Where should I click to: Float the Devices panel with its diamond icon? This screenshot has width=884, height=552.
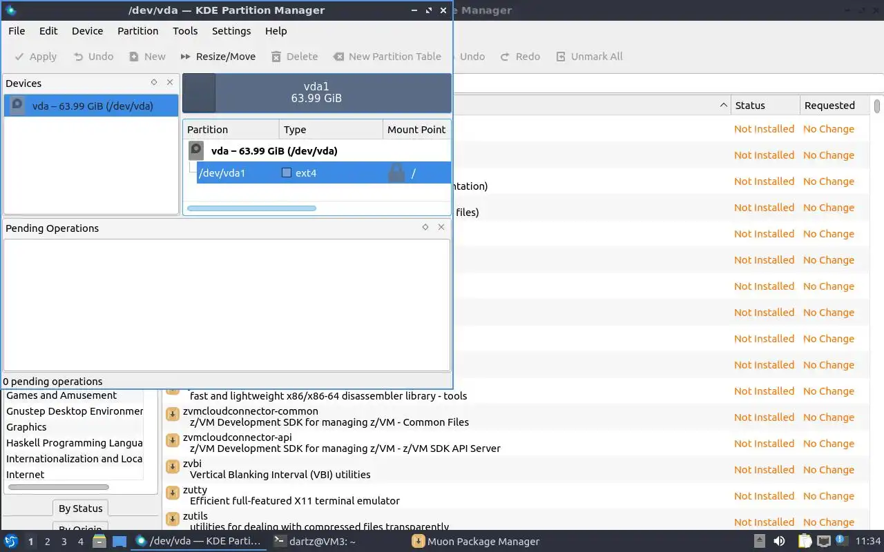(154, 82)
